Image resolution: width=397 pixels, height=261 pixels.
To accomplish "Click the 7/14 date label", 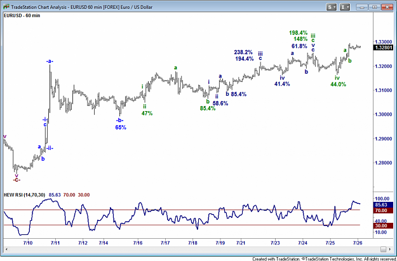I will click(104, 243).
